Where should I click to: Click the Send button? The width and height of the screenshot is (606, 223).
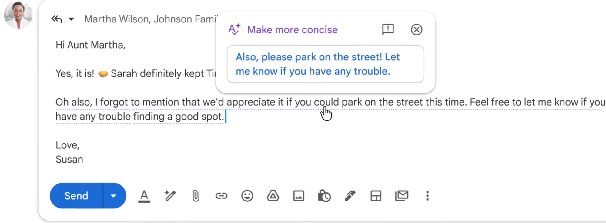76,196
